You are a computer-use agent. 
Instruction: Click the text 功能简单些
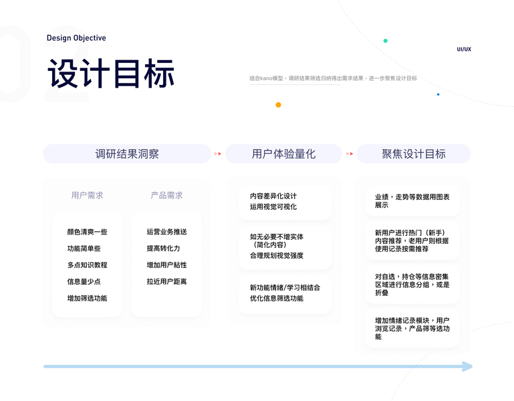[x=84, y=249]
